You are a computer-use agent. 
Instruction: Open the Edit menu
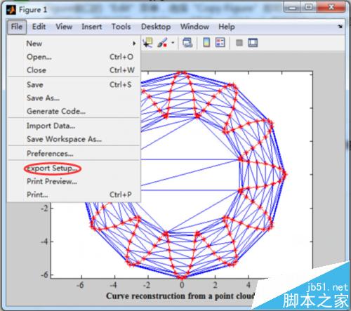click(39, 27)
